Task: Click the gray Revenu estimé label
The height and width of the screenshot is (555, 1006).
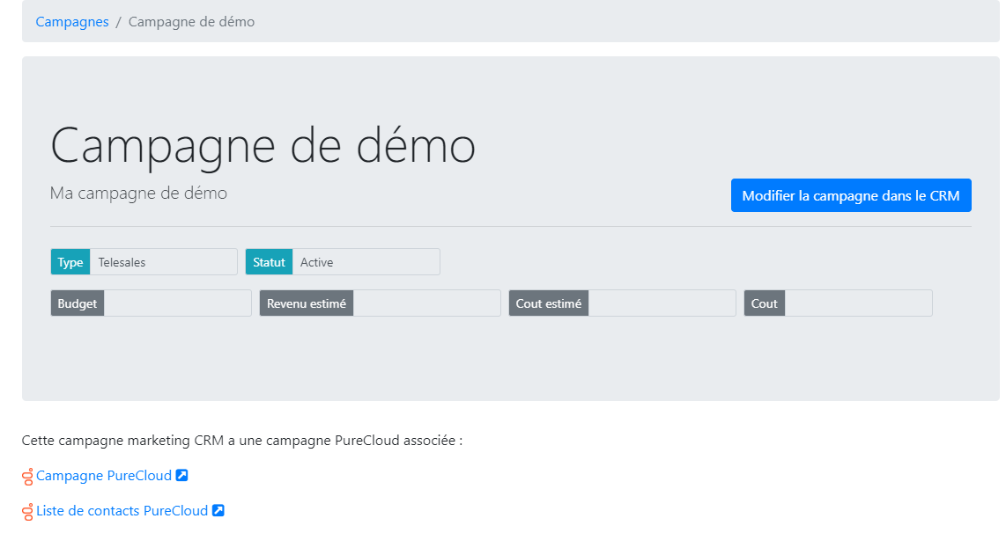Action: (307, 303)
